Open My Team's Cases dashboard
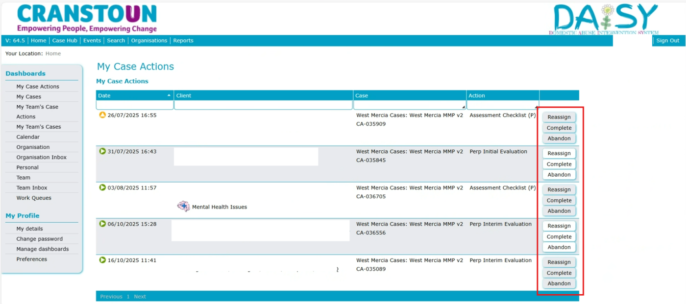 [39, 127]
